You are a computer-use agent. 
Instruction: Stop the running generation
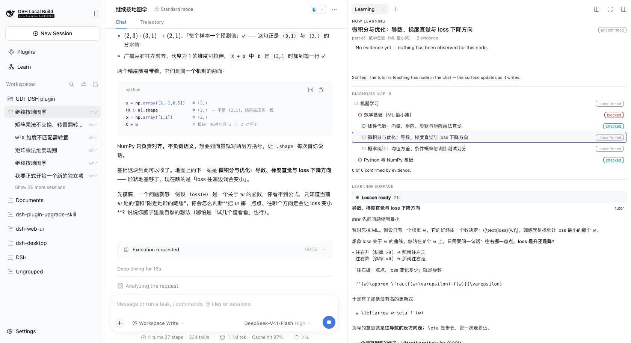click(329, 322)
